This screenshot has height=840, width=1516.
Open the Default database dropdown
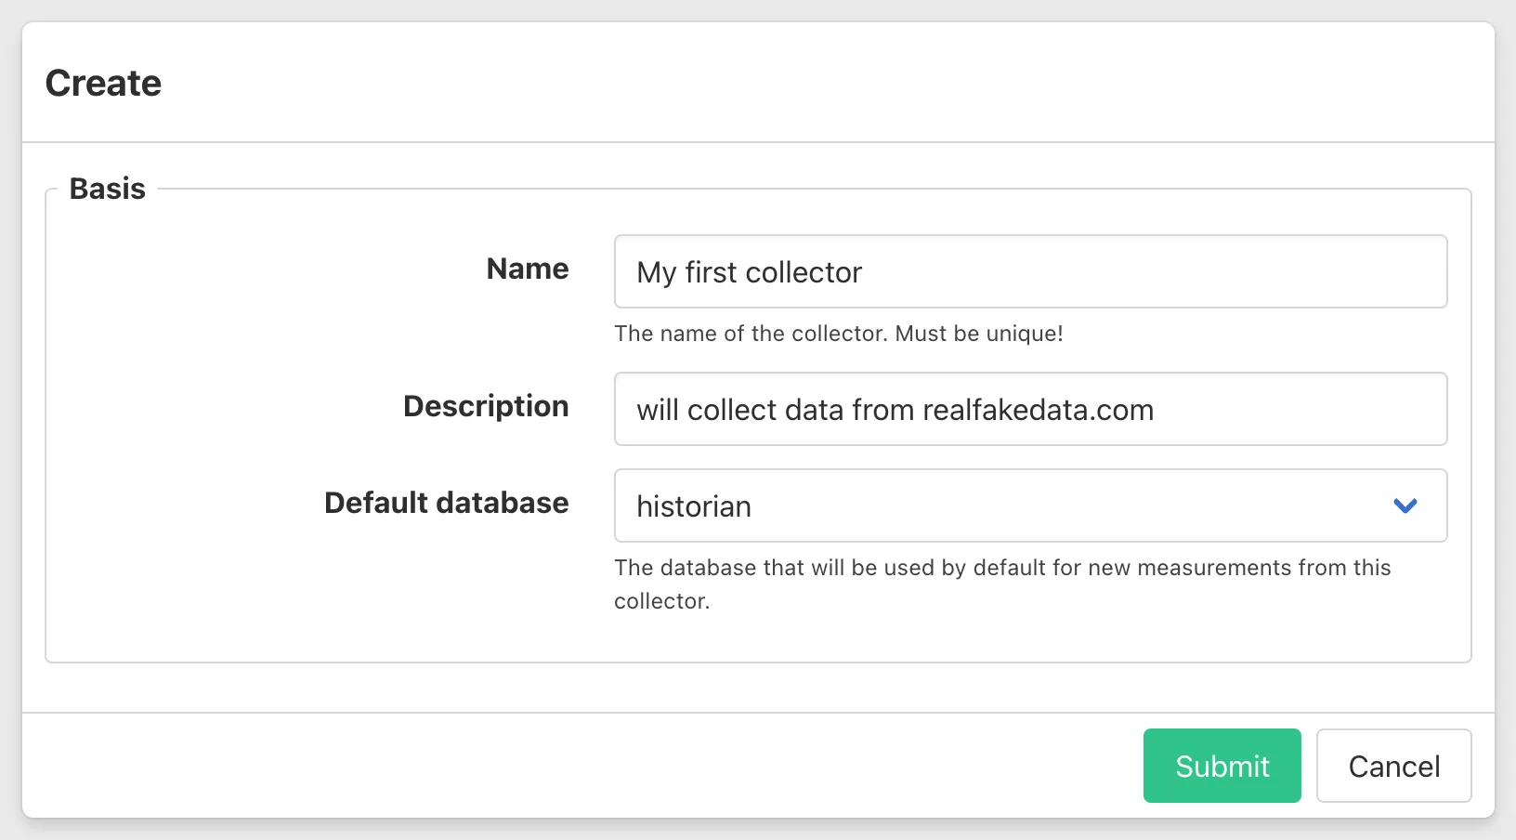pyautogui.click(x=1030, y=505)
